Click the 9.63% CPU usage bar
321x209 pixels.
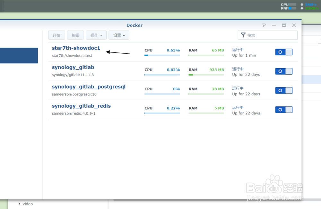[162, 55]
